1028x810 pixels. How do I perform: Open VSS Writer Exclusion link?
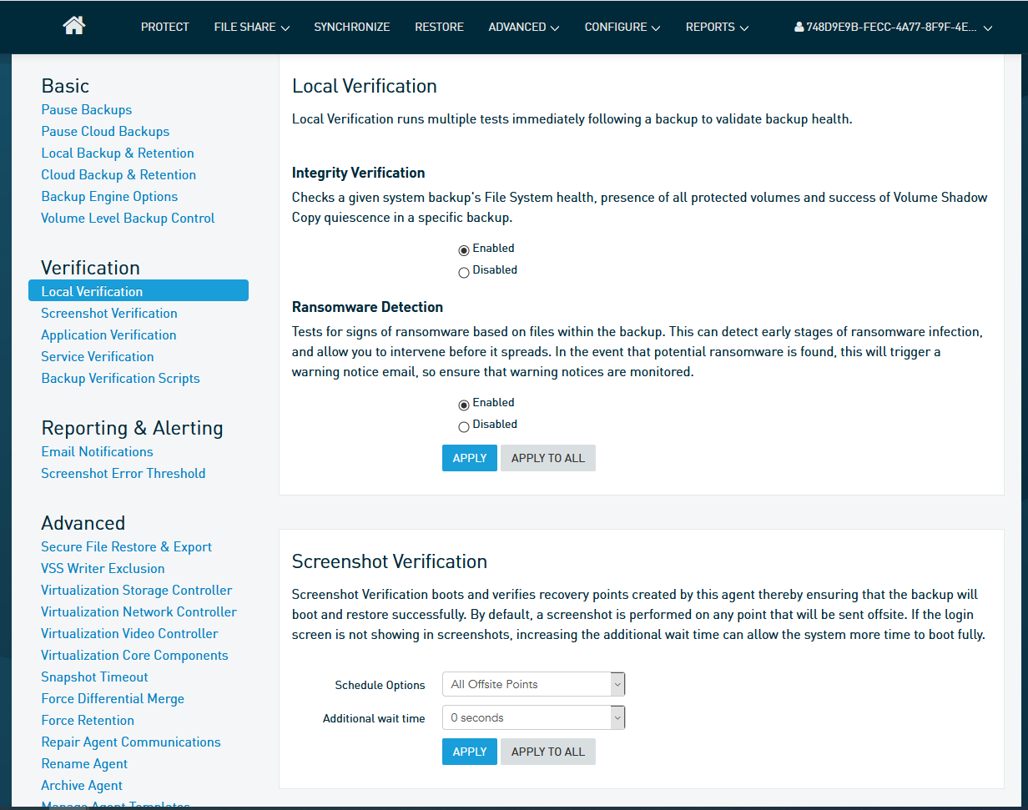tap(103, 568)
